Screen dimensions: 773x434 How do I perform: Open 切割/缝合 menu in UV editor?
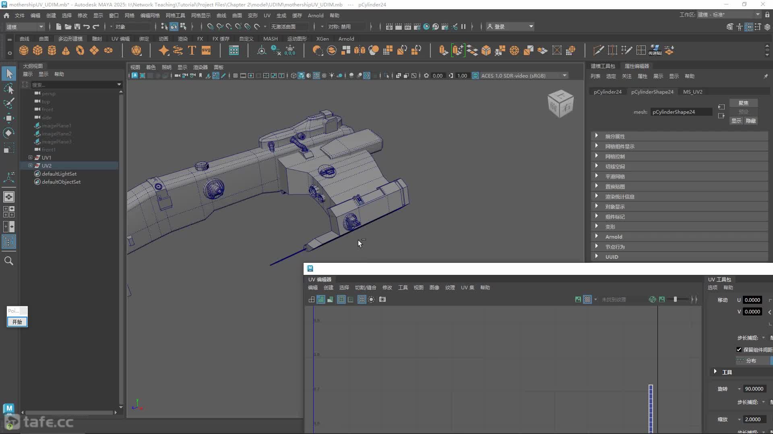point(366,287)
